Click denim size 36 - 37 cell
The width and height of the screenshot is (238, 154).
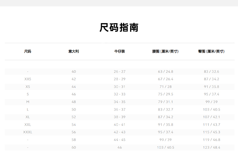click(x=120, y=110)
